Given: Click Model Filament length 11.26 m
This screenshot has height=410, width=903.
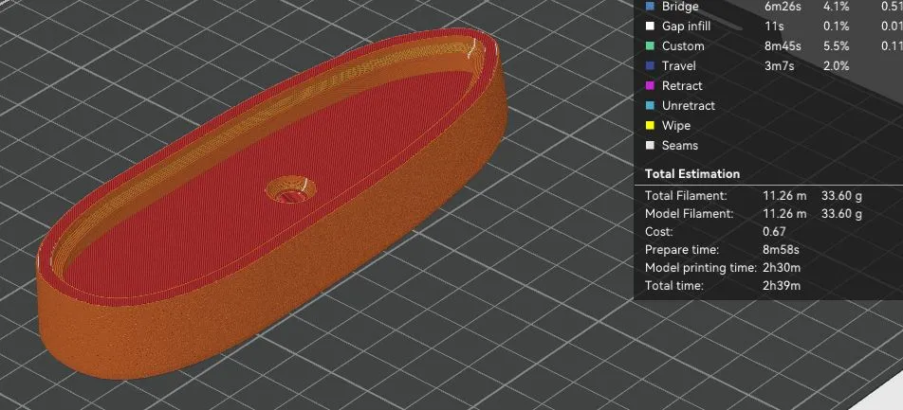Looking at the screenshot, I should tap(785, 213).
